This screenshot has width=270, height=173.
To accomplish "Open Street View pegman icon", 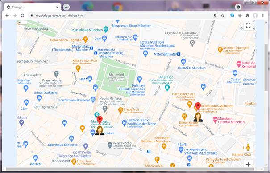I will coord(248,147).
